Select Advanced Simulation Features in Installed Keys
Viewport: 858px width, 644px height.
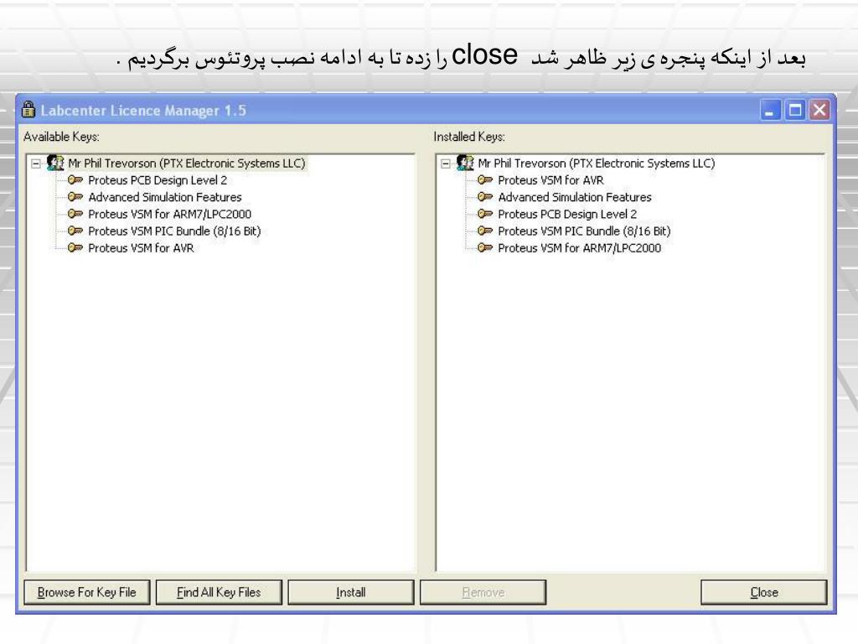575,197
